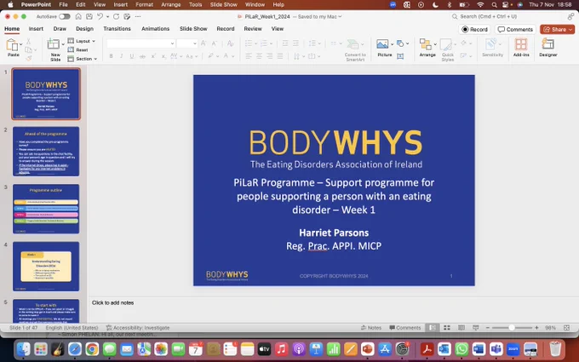Toggle the AutoSave switch
Viewport: 579px width, 362px height.
point(64,17)
